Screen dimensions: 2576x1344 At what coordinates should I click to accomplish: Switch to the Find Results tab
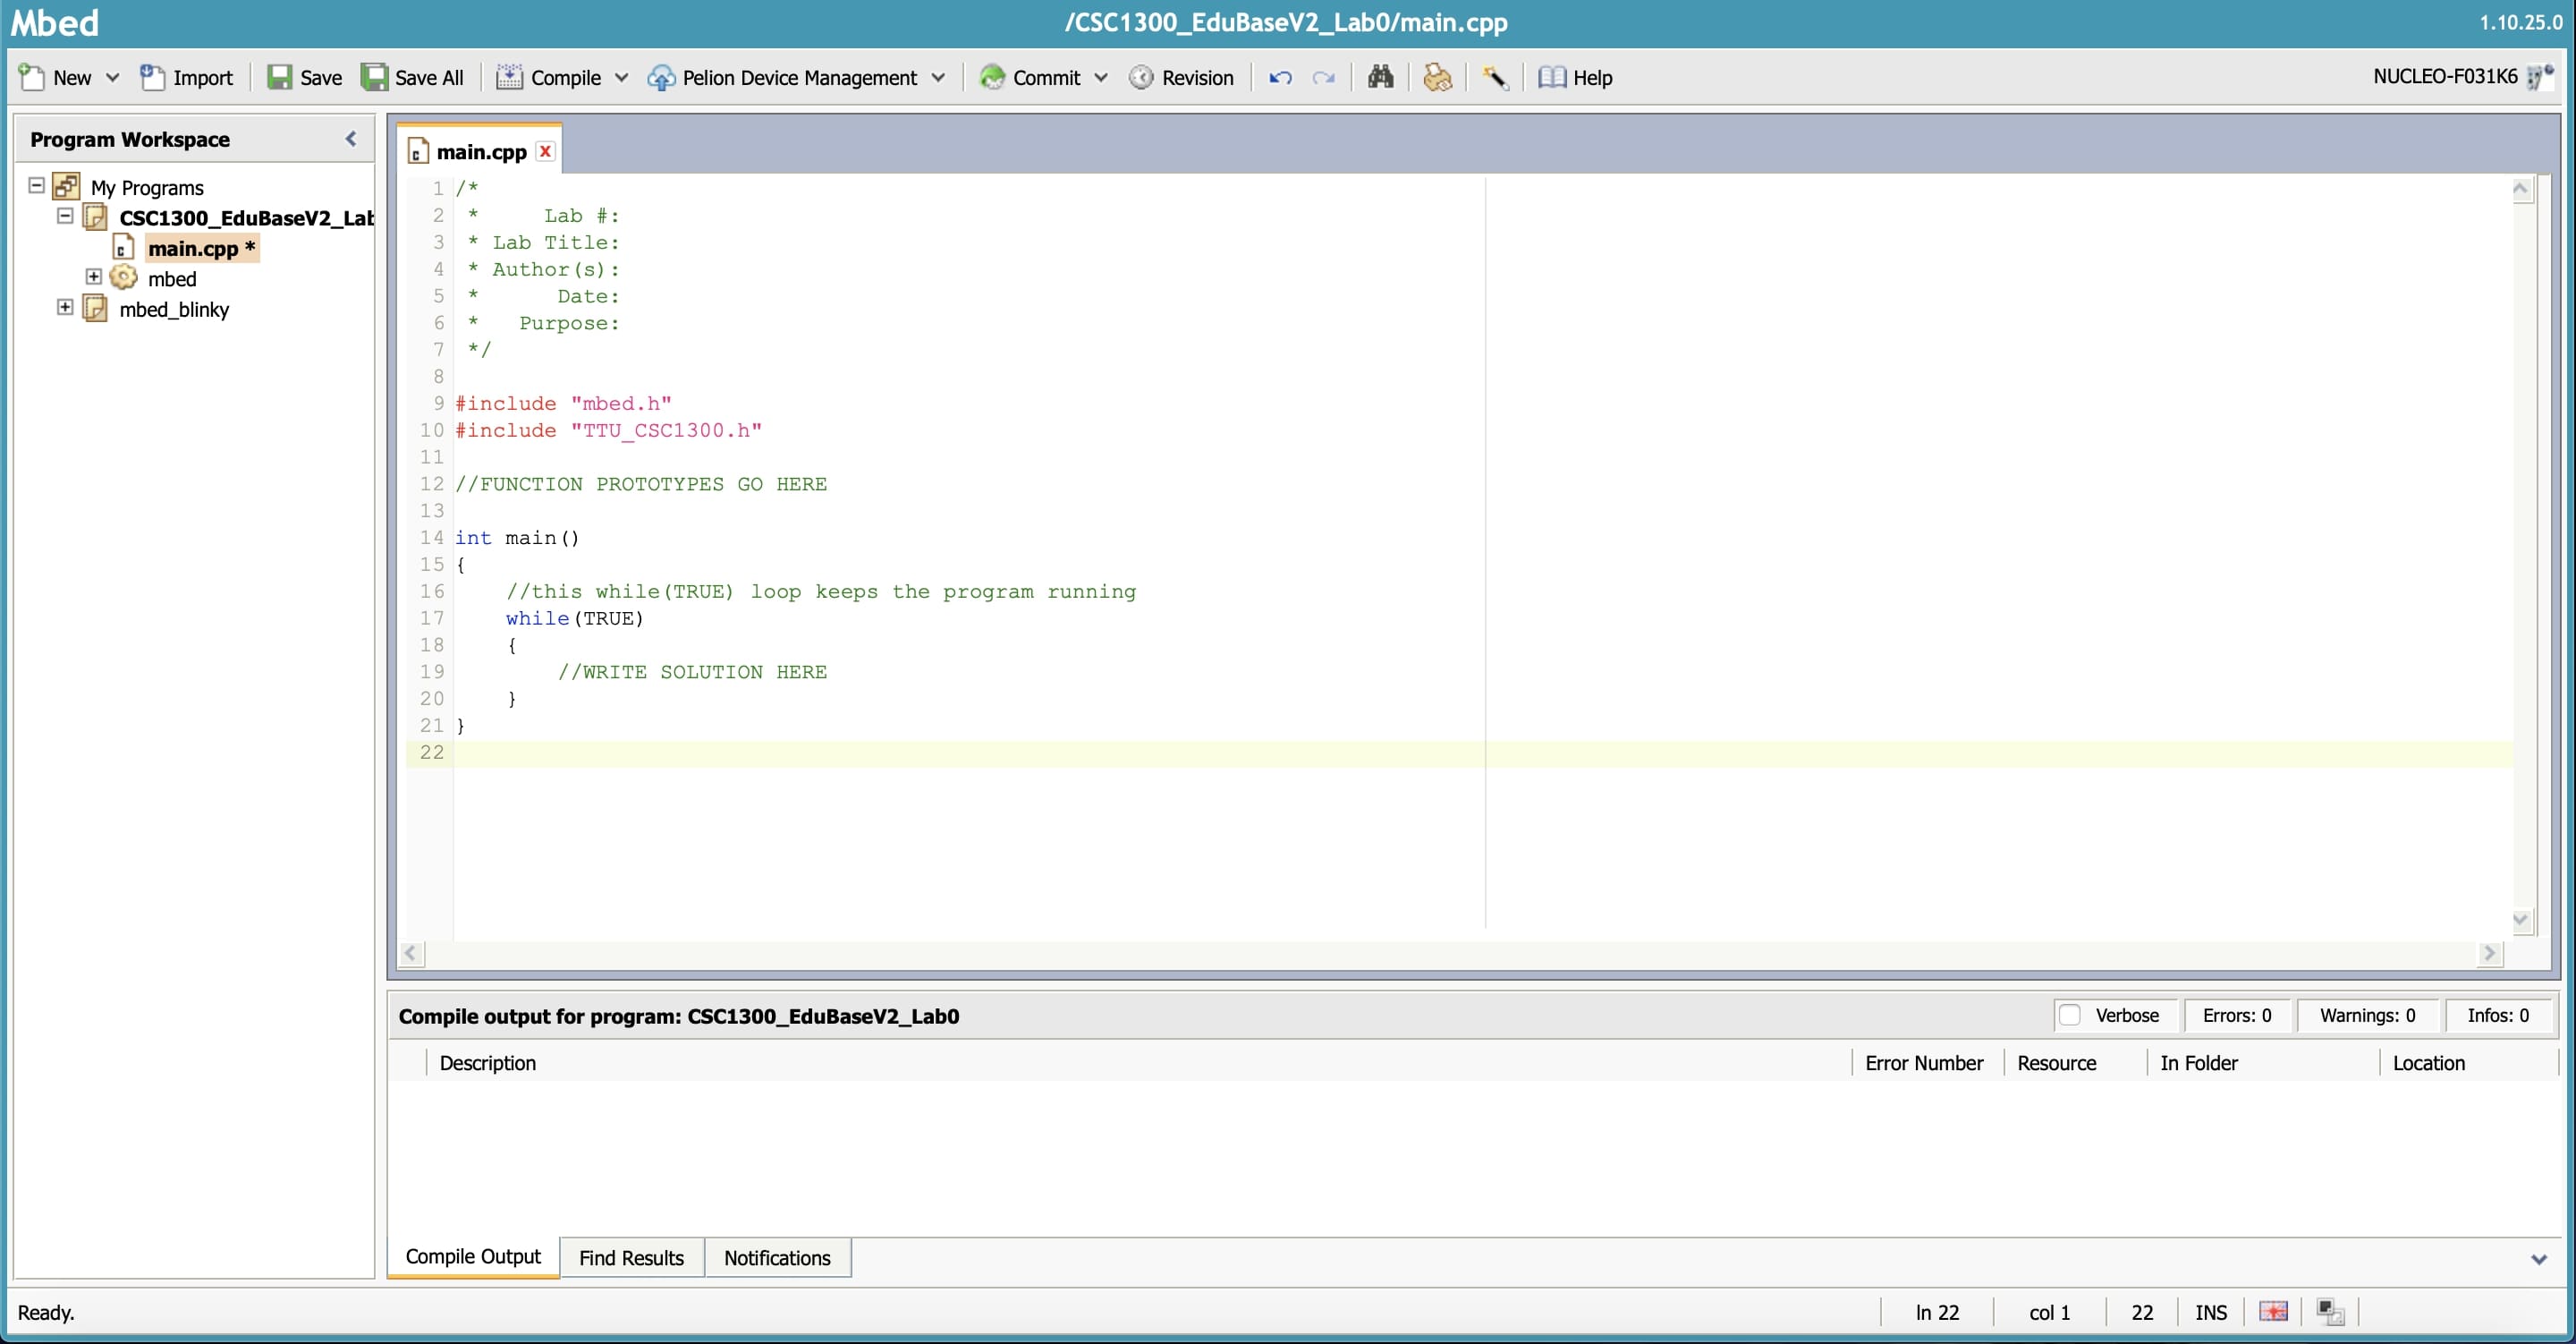[631, 1257]
